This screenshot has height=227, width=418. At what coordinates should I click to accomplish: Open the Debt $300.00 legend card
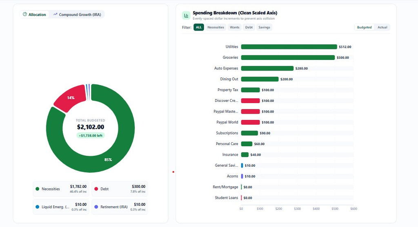tap(120, 189)
